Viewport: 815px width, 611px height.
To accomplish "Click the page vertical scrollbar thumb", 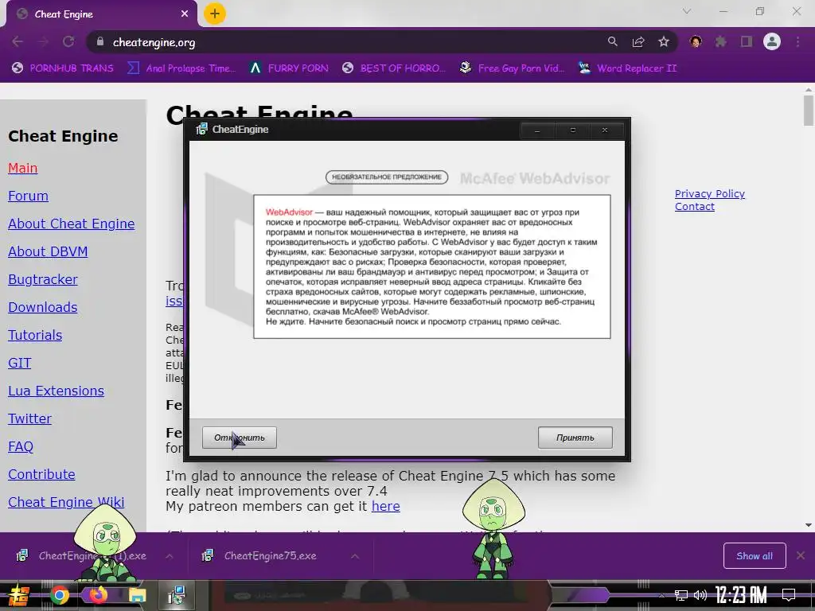I will [809, 111].
